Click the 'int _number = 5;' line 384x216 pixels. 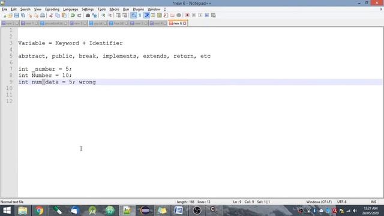click(45, 69)
